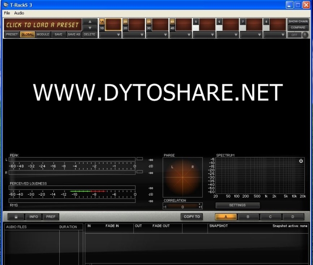Reset the right channel peak clip indicator
Screen dimensions: 313x265
point(140,172)
